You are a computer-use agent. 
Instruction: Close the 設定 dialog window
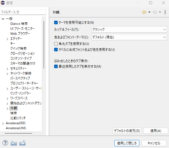pyautogui.click(x=163, y=3)
